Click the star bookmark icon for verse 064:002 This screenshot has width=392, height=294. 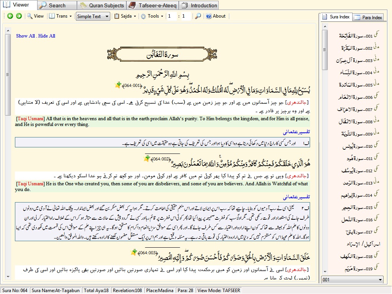coord(147,158)
